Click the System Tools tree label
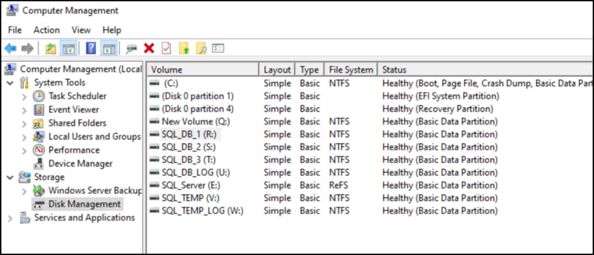The image size is (594, 255). pyautogui.click(x=59, y=83)
